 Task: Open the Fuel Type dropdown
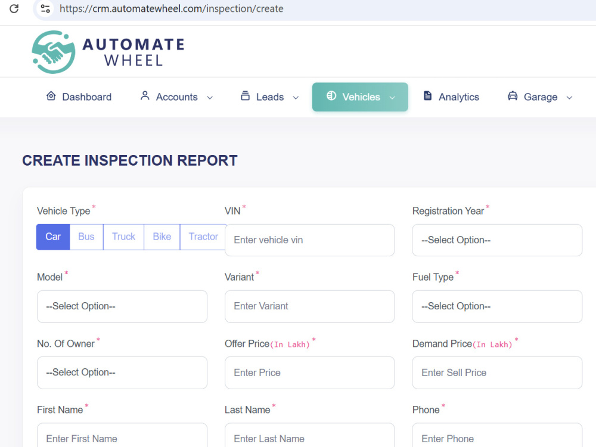(497, 306)
